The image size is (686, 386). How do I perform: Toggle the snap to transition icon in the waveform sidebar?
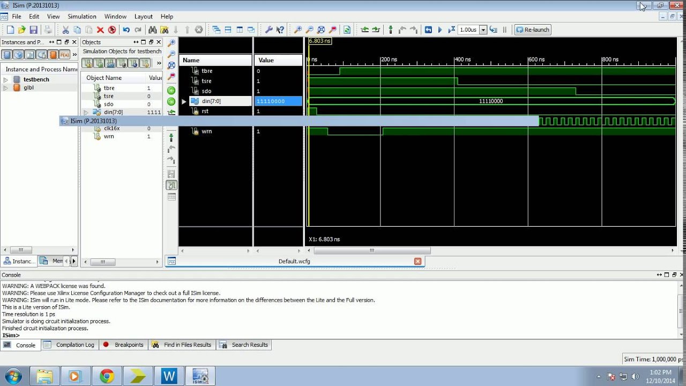171,185
